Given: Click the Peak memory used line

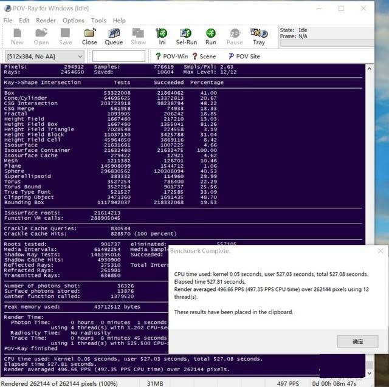Looking at the screenshot, I should click(x=72, y=307).
